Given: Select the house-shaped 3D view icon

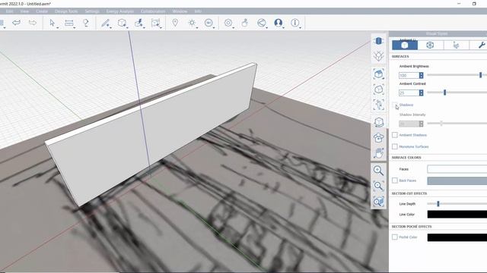Looking at the screenshot, I should pyautogui.click(x=379, y=74).
